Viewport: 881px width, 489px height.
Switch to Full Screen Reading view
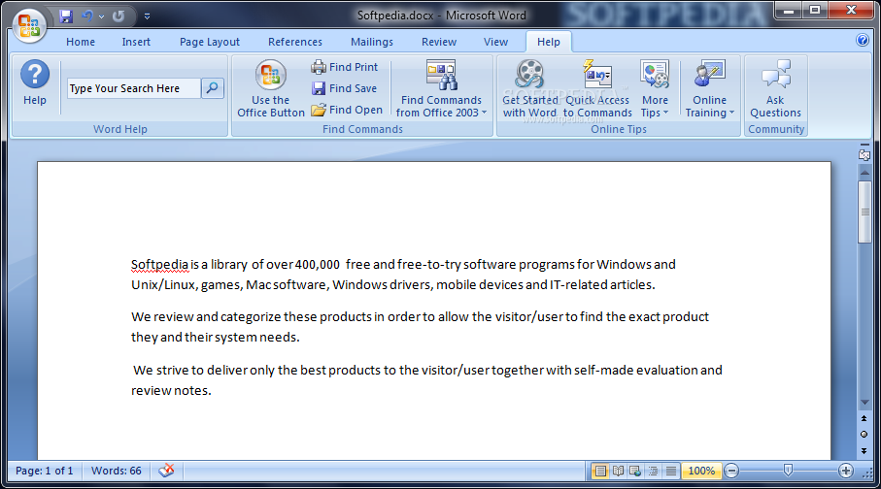[618, 471]
